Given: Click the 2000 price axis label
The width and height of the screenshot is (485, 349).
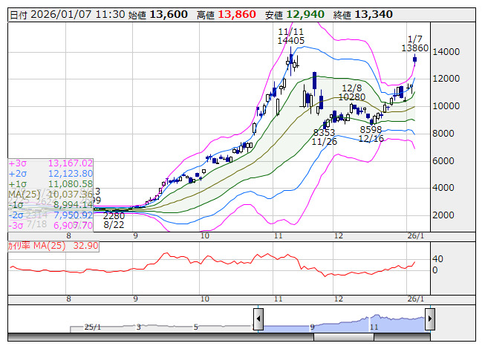Looking at the screenshot, I should point(443,215).
